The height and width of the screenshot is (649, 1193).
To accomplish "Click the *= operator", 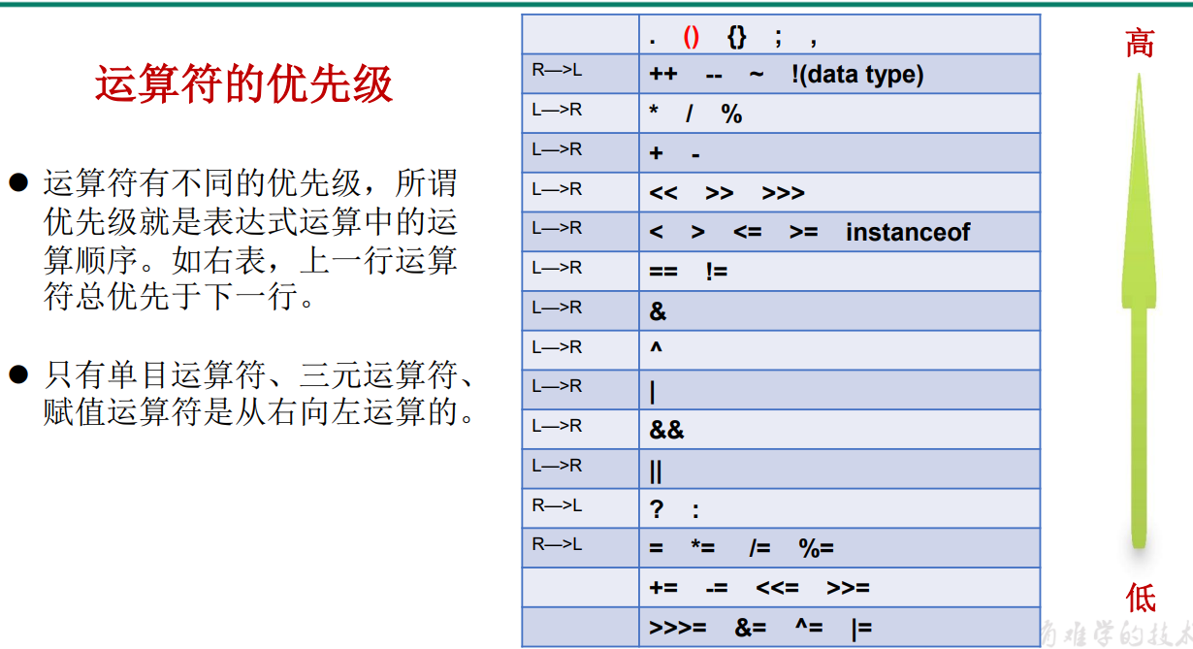I will [702, 548].
